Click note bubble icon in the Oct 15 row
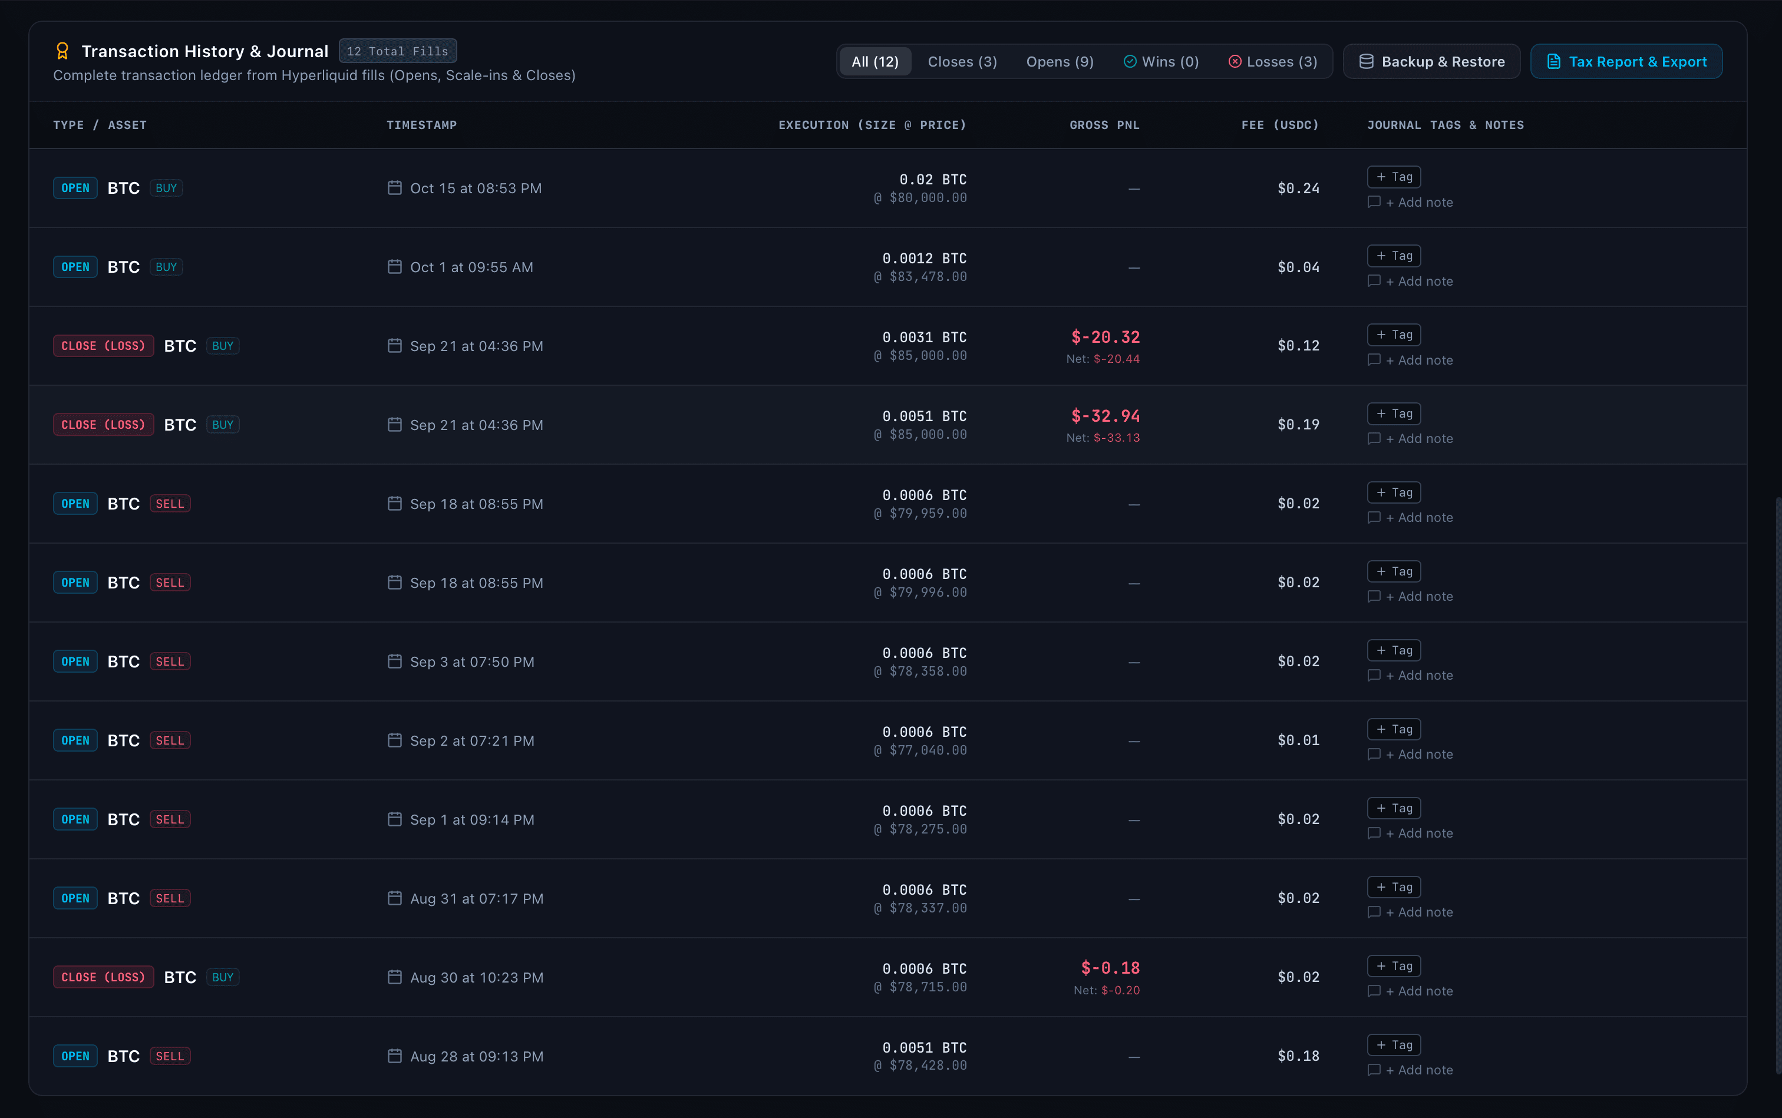1782x1118 pixels. click(1374, 202)
